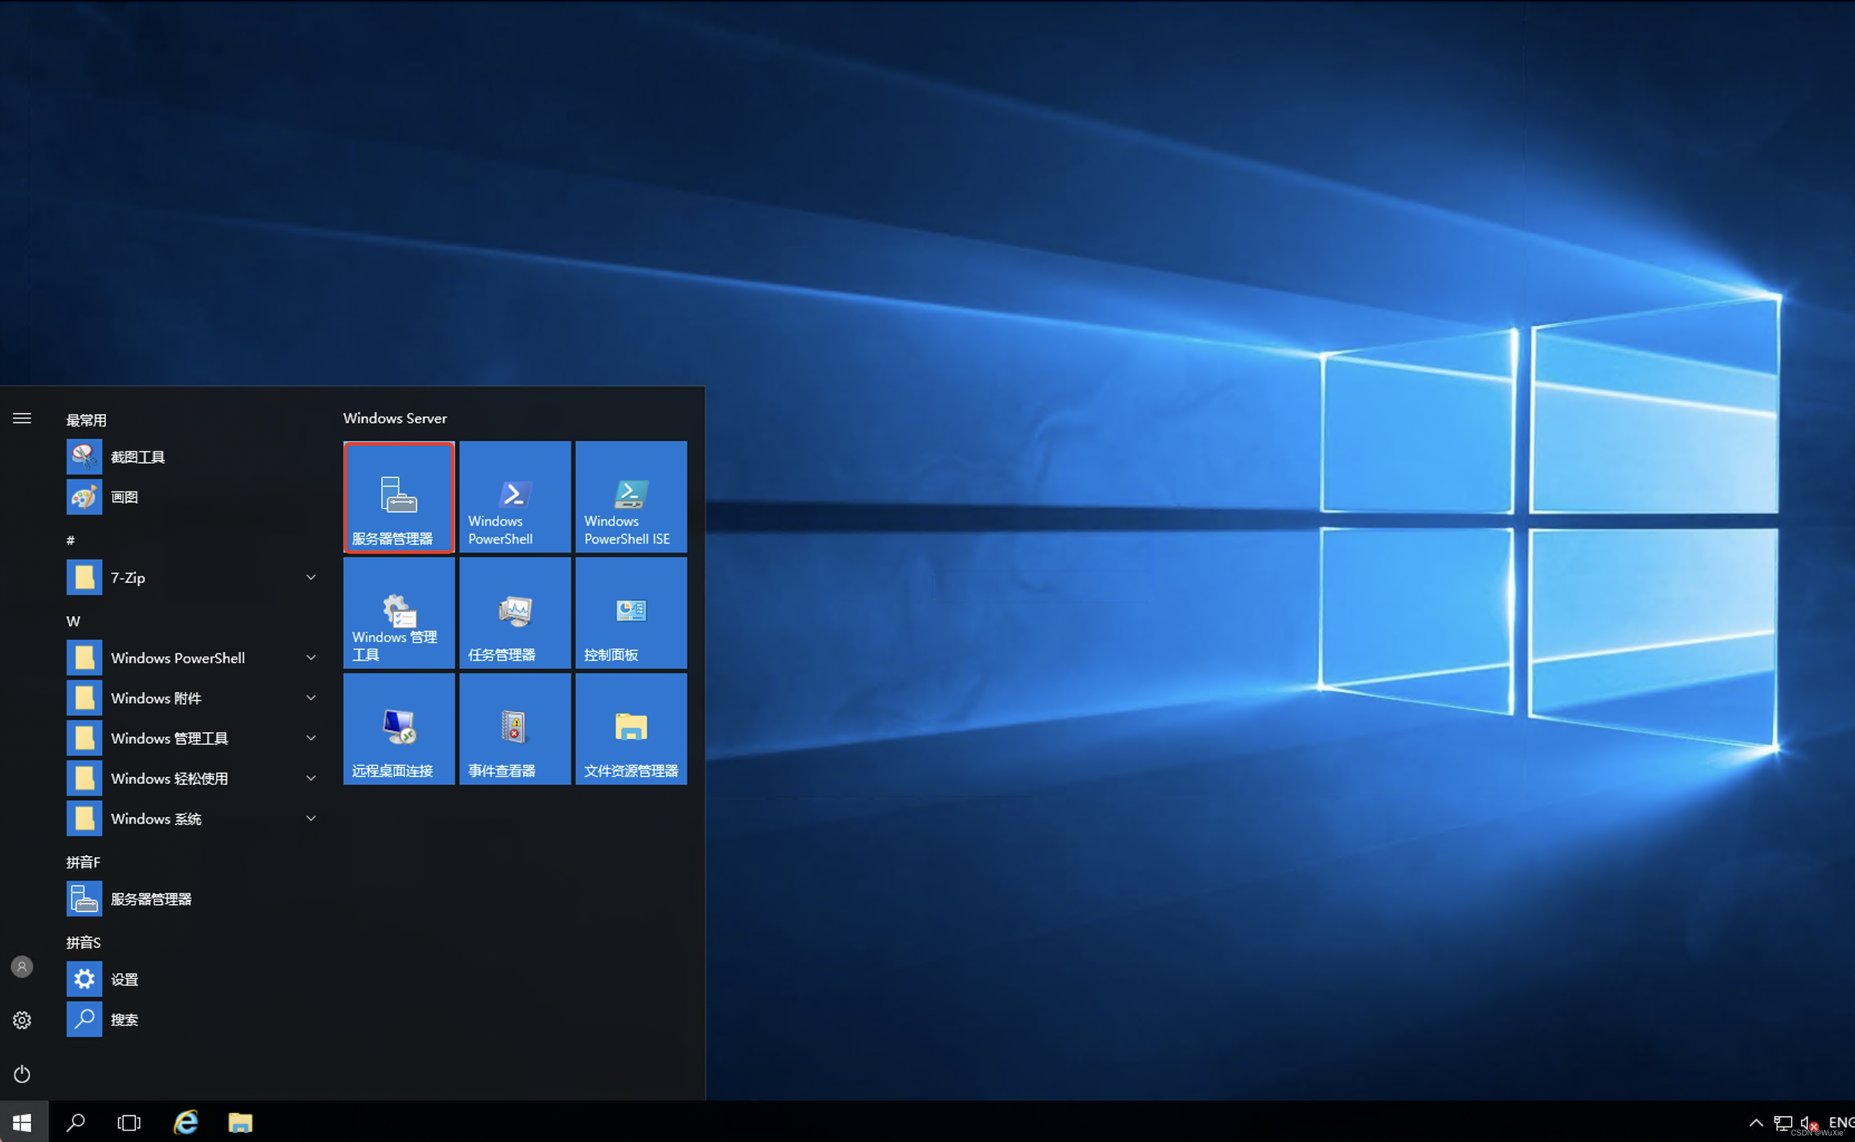Image resolution: width=1855 pixels, height=1142 pixels.
Task: Open the 远程桌面连接 tile
Action: tap(399, 729)
